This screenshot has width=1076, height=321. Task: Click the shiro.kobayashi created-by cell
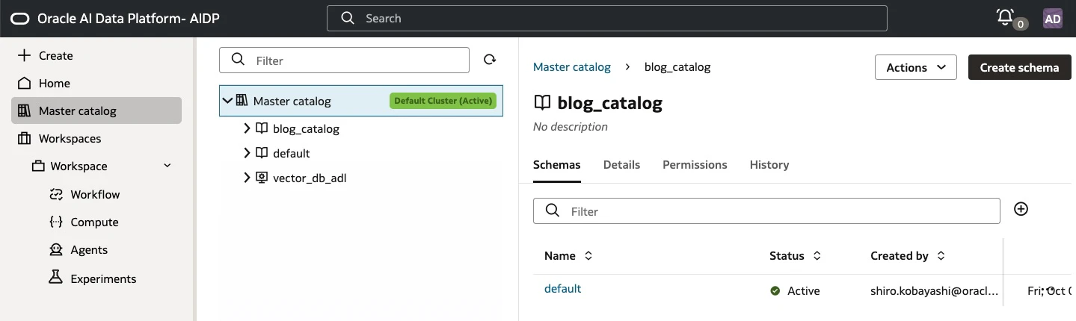[x=935, y=291]
